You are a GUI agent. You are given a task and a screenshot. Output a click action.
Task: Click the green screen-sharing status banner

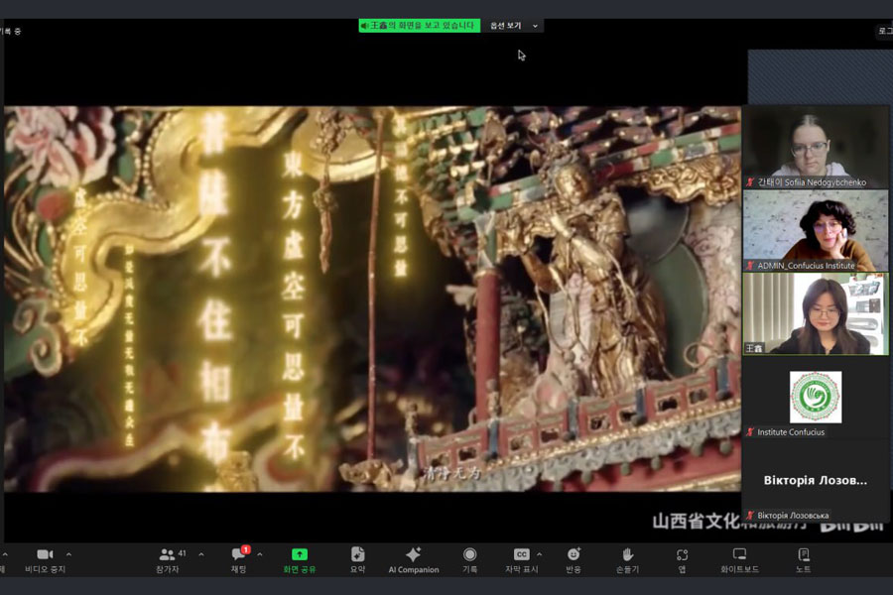[419, 26]
